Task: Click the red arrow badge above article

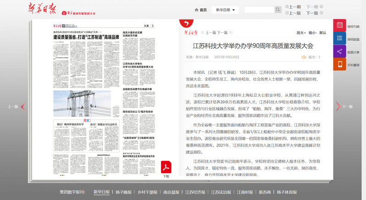Action: click(x=186, y=23)
